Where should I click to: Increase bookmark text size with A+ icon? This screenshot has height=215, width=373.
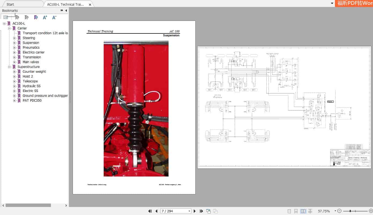click(x=45, y=17)
